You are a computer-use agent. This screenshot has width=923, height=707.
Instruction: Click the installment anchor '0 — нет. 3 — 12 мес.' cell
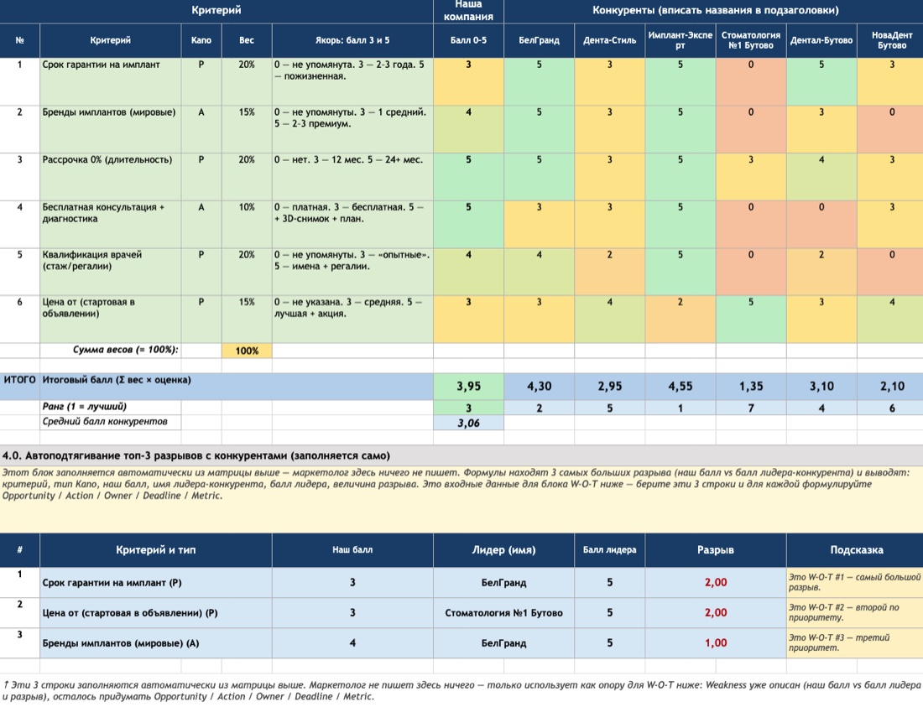coord(352,177)
